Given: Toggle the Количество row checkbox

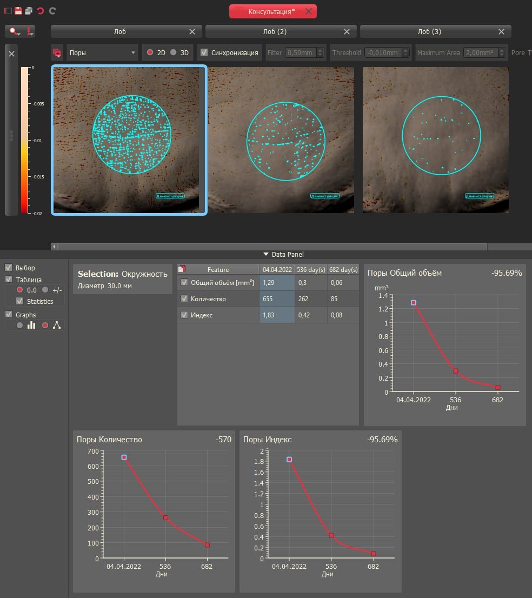Looking at the screenshot, I should click(184, 298).
